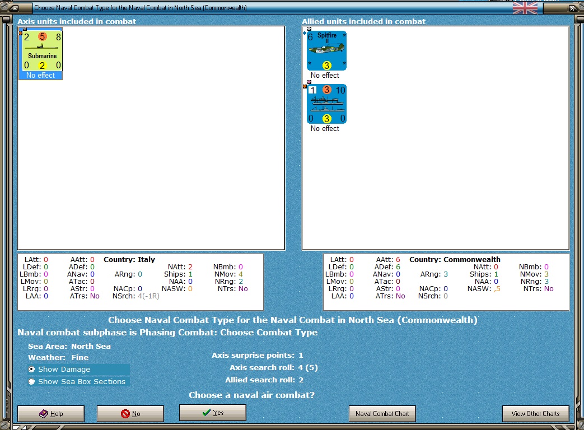Image resolution: width=584 pixels, height=430 pixels.
Task: Click the British flag icon in title bar
Action: point(525,7)
